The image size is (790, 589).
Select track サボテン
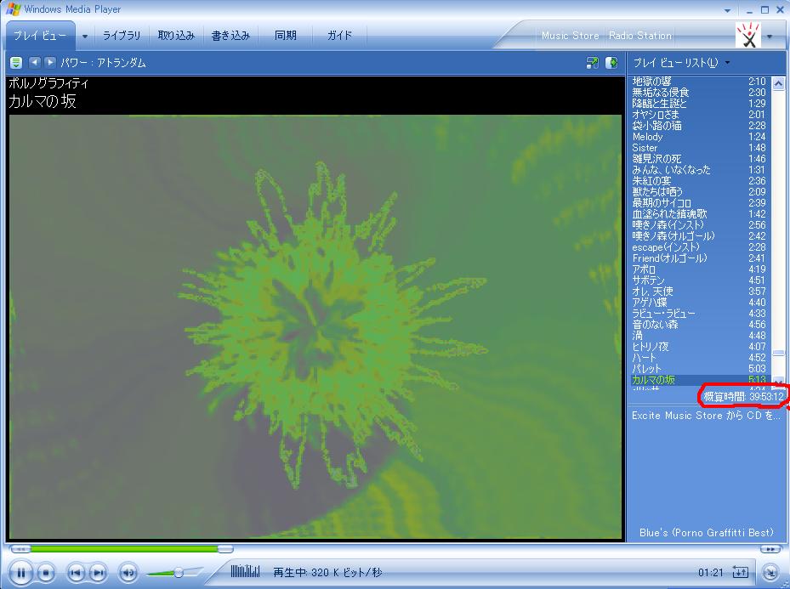[x=699, y=280]
